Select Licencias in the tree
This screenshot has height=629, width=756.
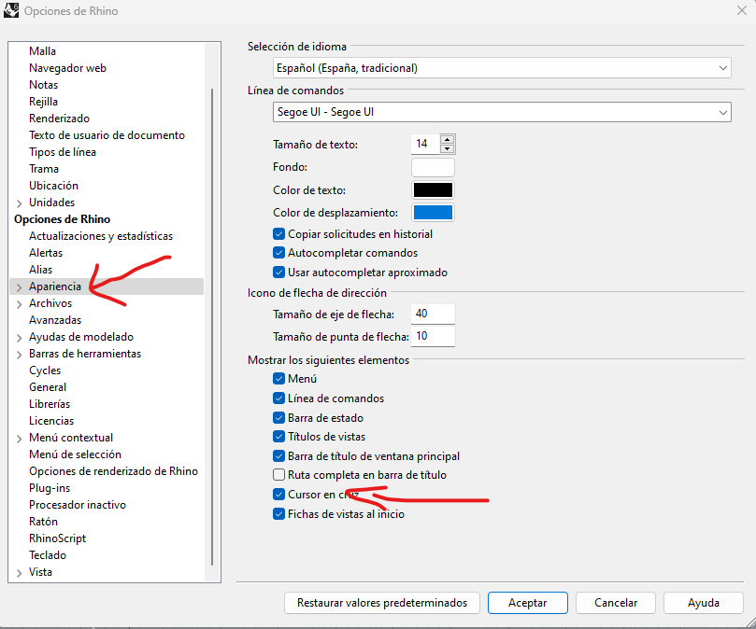pyautogui.click(x=51, y=421)
